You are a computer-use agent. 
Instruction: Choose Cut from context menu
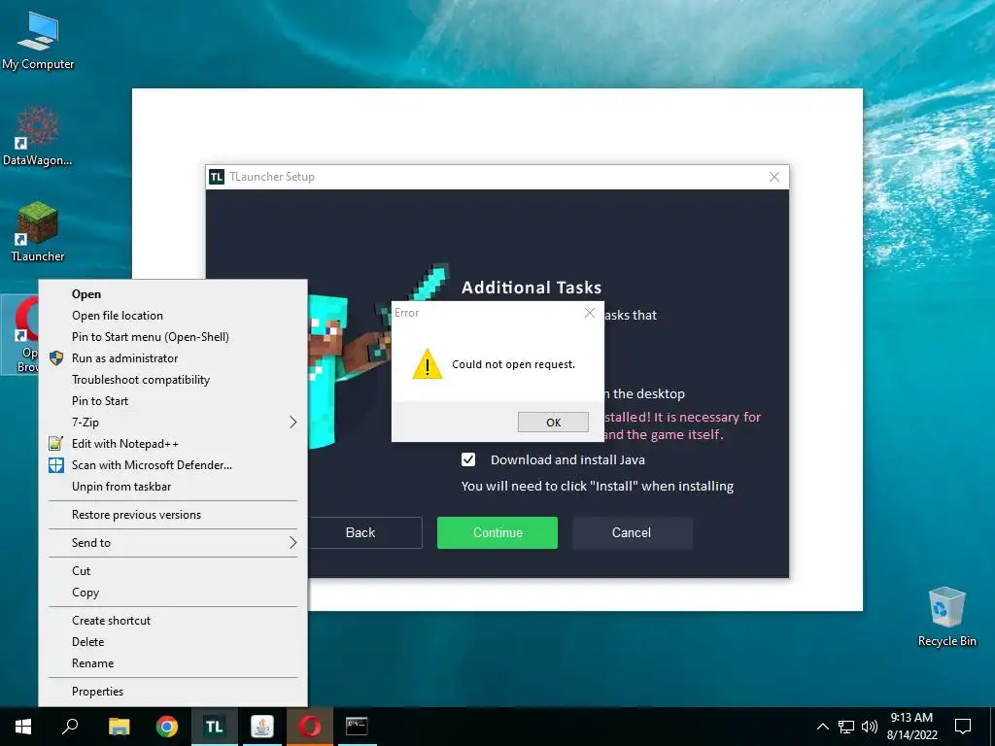click(x=173, y=571)
